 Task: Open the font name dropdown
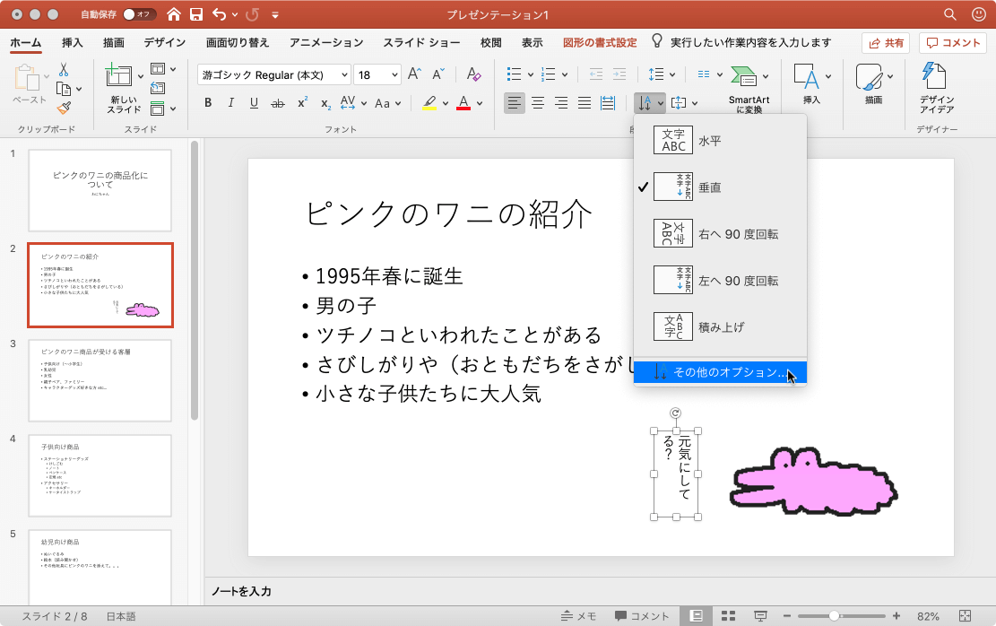tap(342, 75)
